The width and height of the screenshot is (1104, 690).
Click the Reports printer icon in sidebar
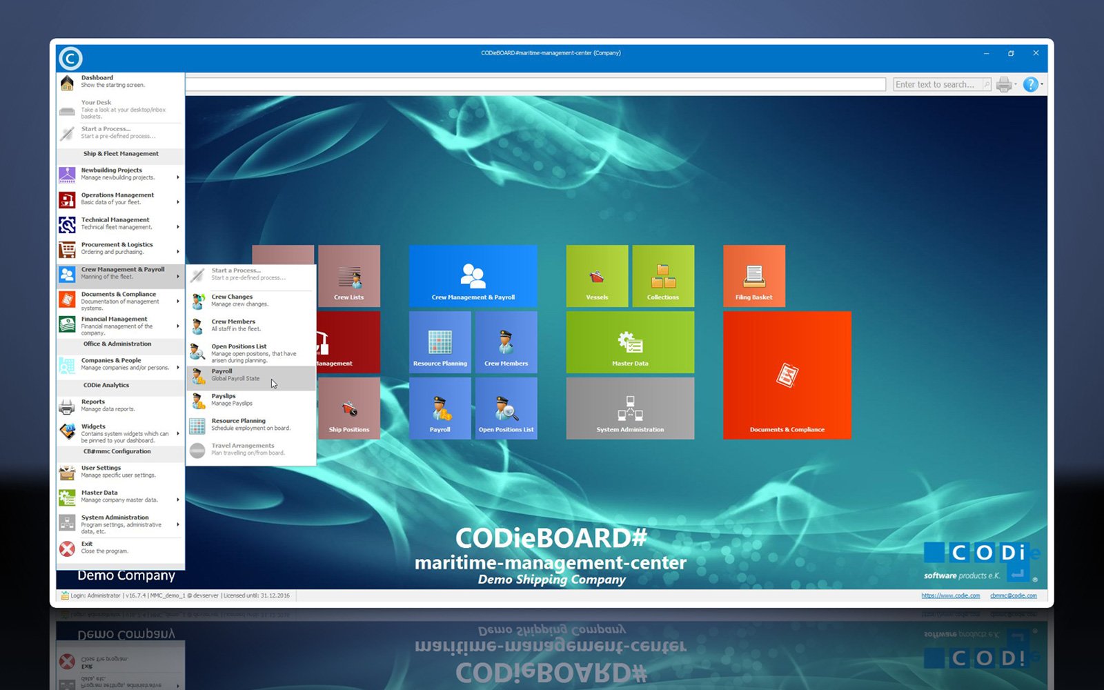click(67, 406)
